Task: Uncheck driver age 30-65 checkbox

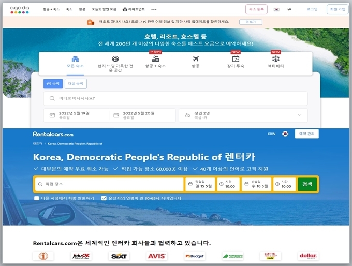Action: click(x=104, y=198)
